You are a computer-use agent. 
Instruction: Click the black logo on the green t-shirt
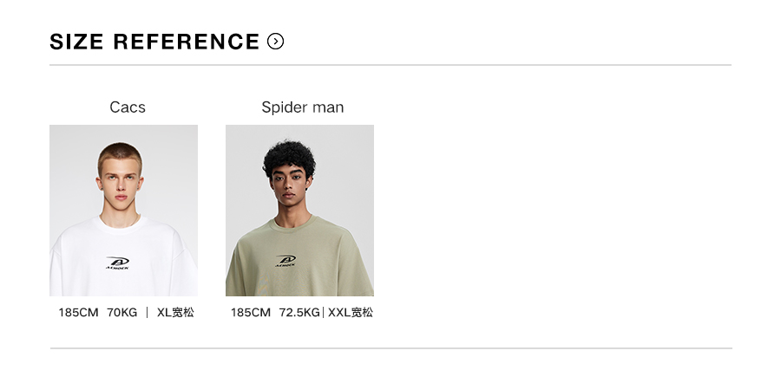tap(285, 260)
